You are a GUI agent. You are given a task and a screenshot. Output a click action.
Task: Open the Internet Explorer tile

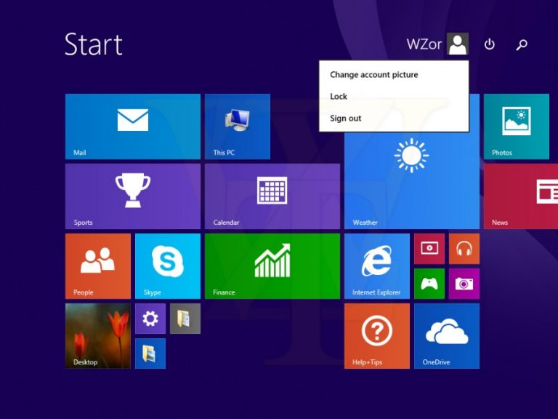click(377, 266)
